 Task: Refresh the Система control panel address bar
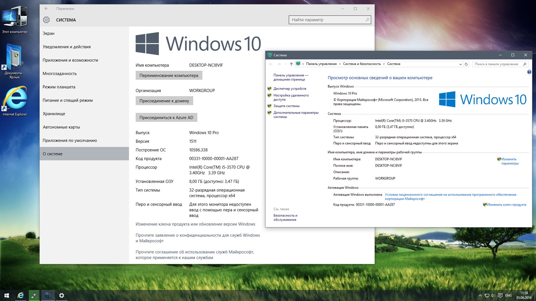pos(466,64)
